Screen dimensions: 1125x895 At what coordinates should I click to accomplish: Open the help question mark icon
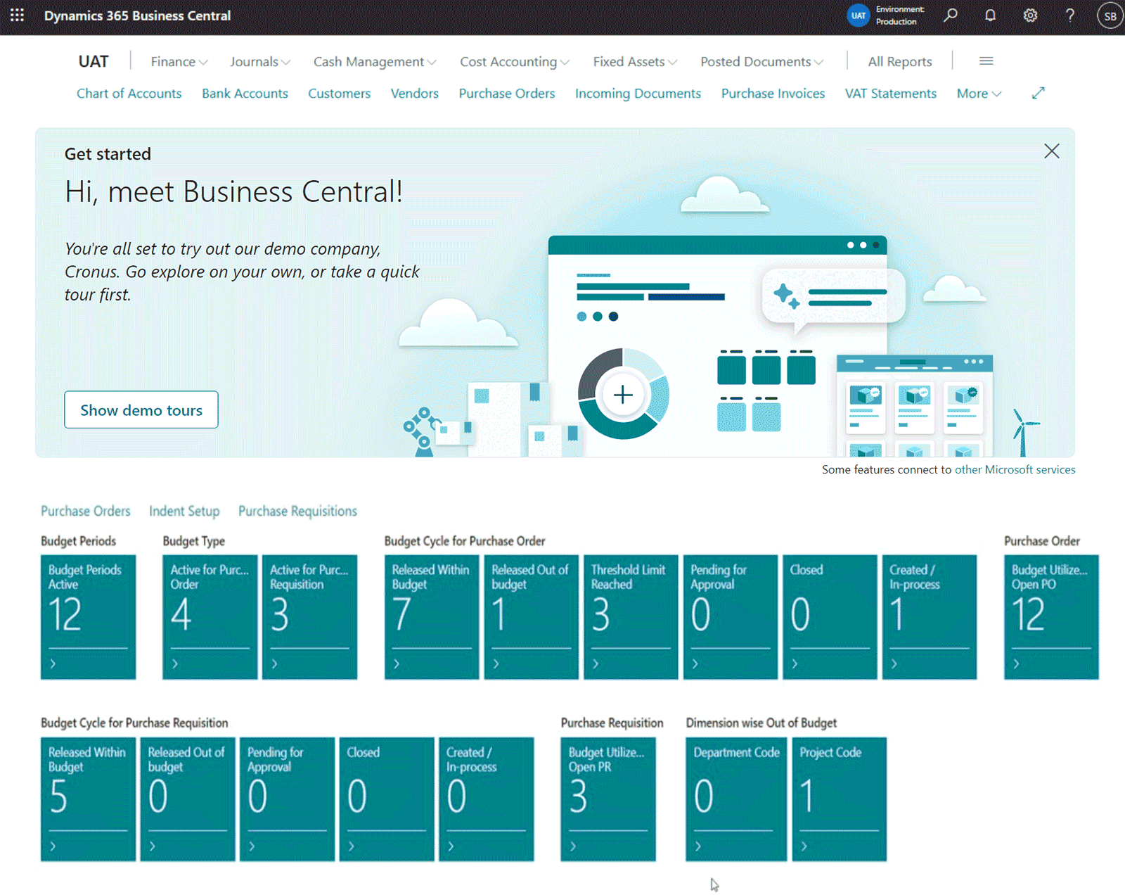coord(1069,15)
